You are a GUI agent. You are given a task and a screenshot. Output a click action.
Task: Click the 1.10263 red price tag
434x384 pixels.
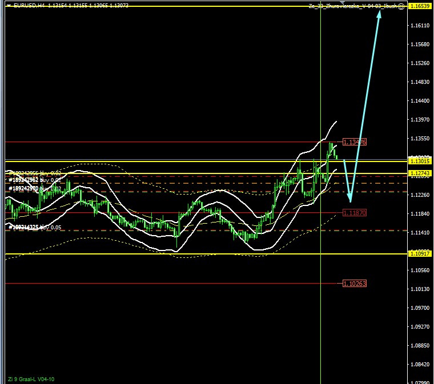pos(354,283)
